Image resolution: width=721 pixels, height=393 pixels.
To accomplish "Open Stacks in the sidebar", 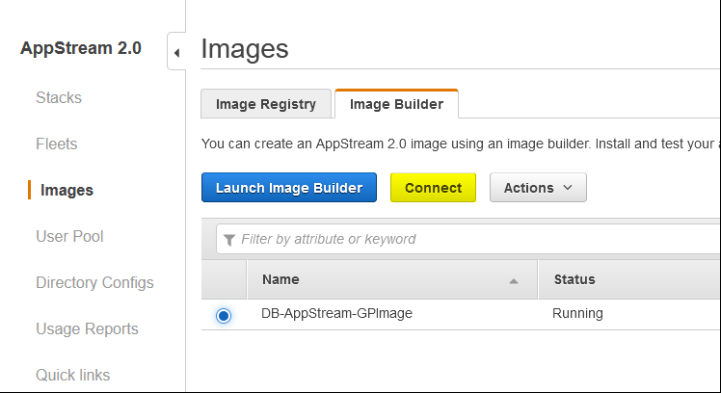I will pyautogui.click(x=59, y=97).
